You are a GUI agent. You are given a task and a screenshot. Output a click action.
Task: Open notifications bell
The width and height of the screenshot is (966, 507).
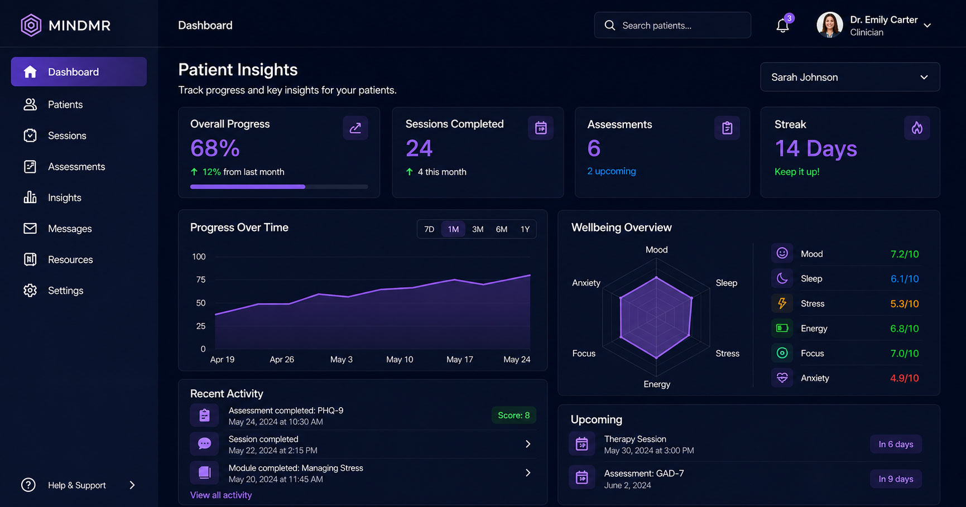782,26
